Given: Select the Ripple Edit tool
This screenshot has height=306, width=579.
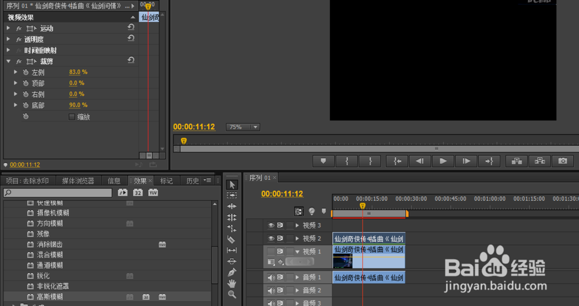Looking at the screenshot, I should pyautogui.click(x=232, y=207).
